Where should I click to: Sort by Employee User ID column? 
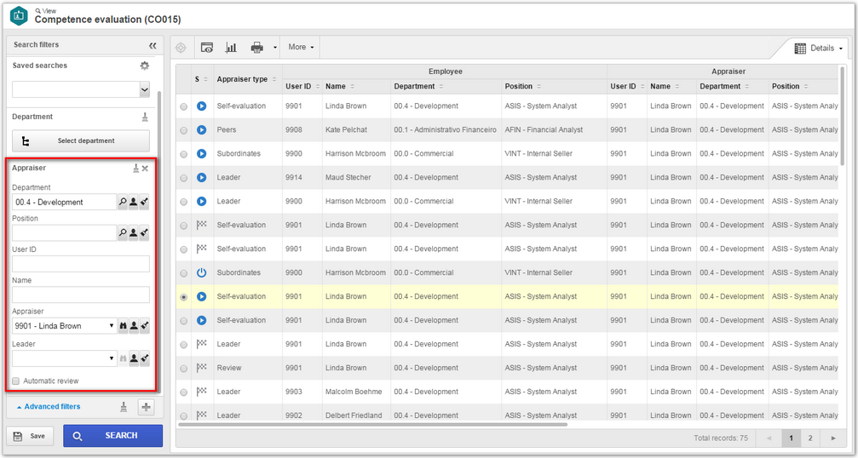click(302, 86)
